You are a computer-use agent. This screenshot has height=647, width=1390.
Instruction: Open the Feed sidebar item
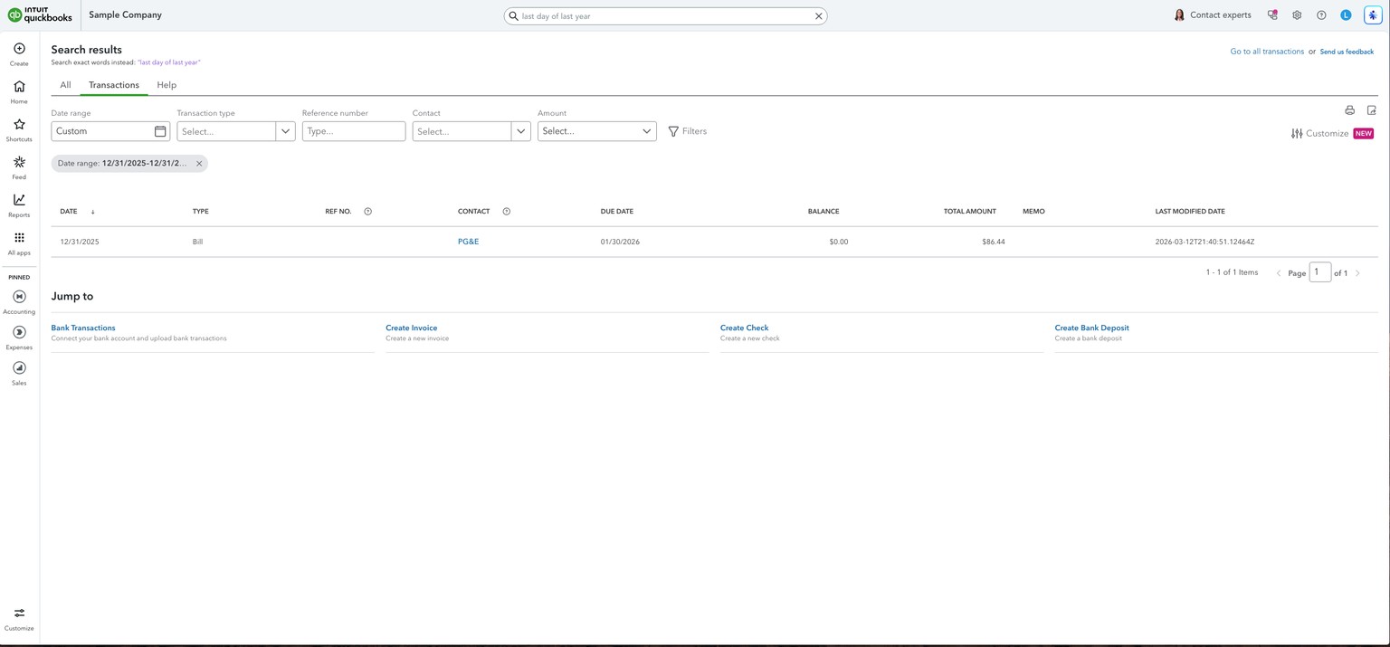[x=19, y=167]
